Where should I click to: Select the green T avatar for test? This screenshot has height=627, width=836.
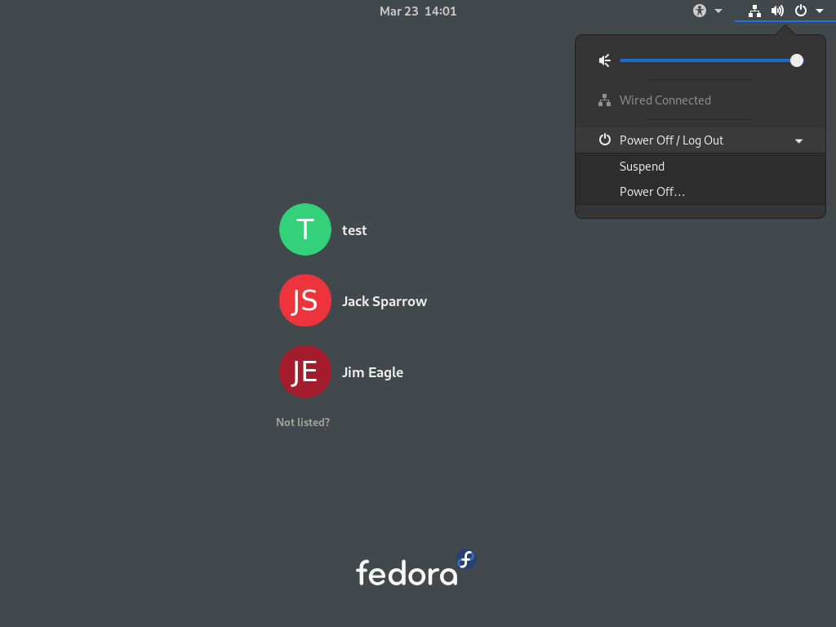point(305,229)
